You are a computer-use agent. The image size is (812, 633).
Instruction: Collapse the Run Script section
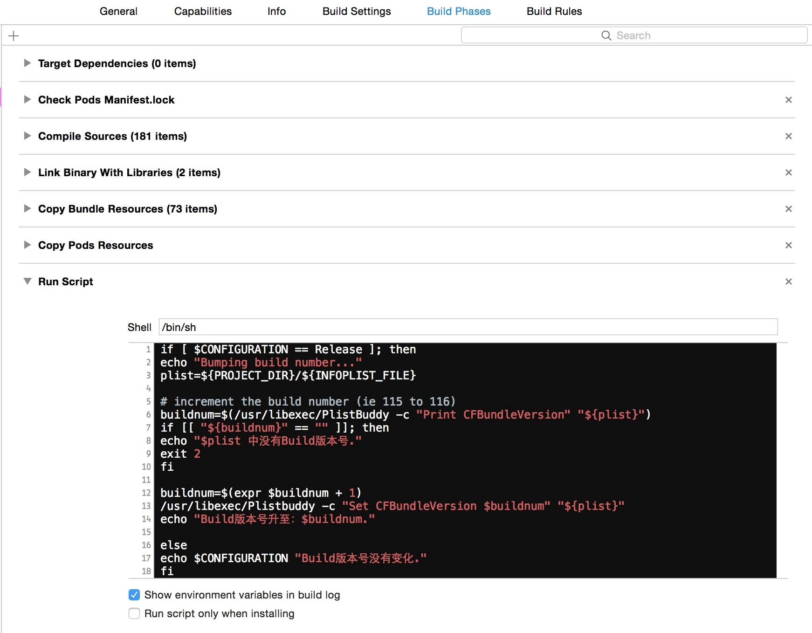pos(28,281)
